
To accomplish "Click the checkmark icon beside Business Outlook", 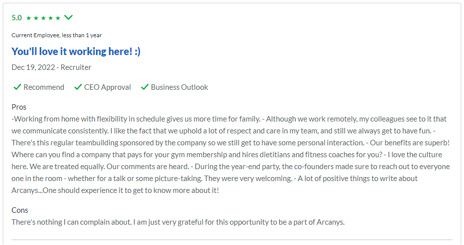I will tap(145, 87).
